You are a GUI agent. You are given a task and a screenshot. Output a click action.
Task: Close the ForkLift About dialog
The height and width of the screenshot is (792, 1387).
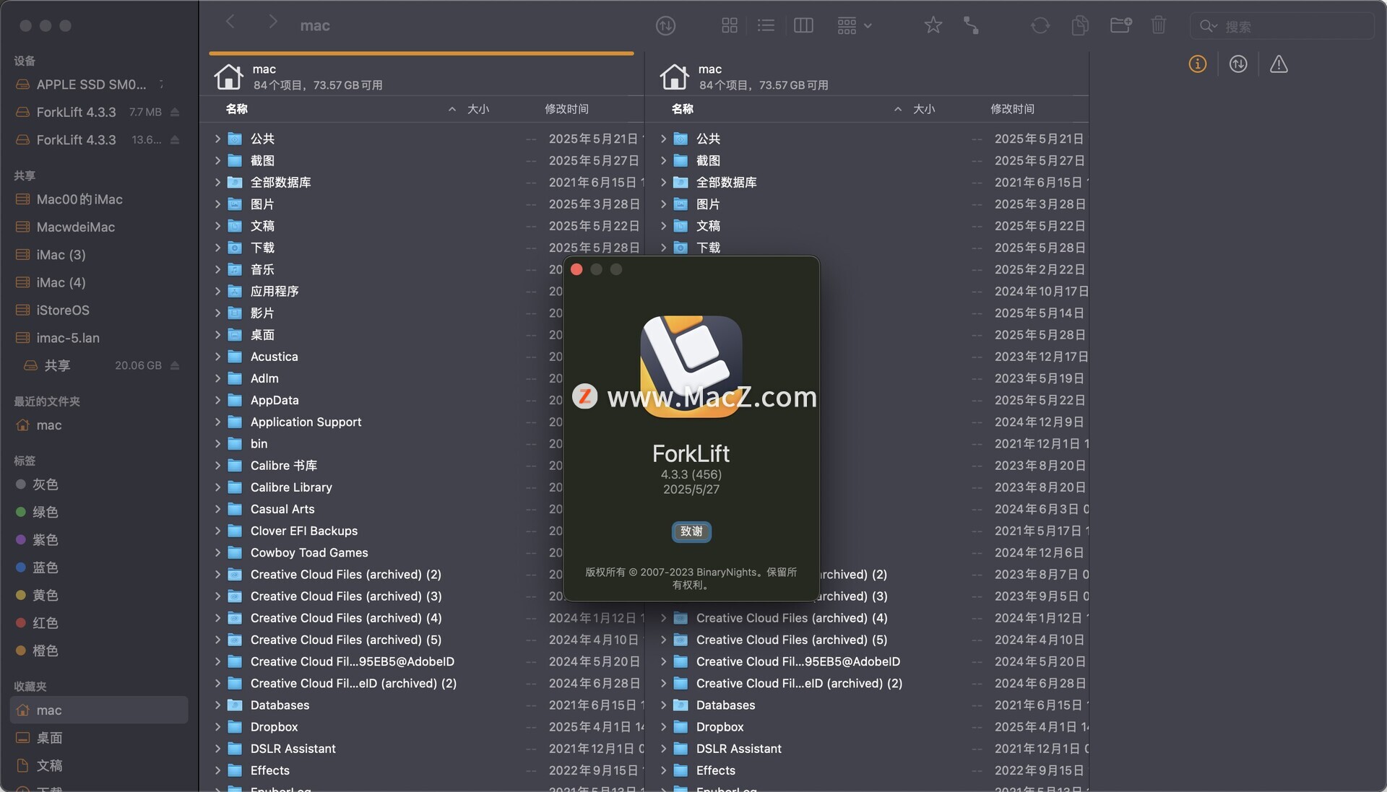tap(576, 269)
